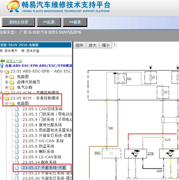This screenshot has width=179, height=180.
Task: Click folder icon of 23.01 ABS-ESC-EPB
Action: click(7, 72)
